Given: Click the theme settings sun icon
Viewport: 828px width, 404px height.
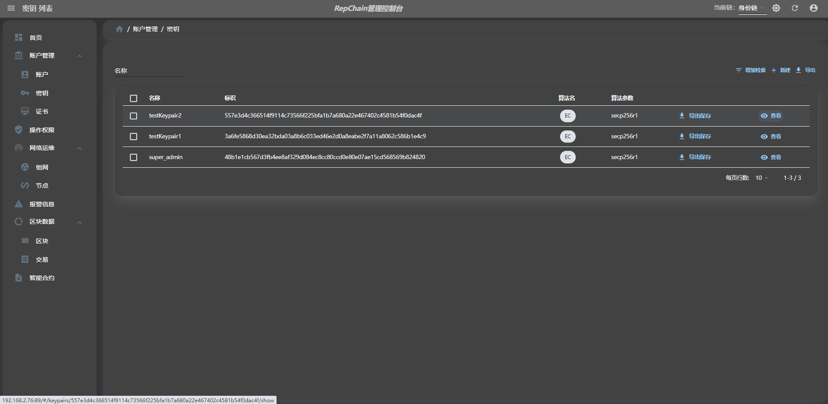Looking at the screenshot, I should click(776, 8).
